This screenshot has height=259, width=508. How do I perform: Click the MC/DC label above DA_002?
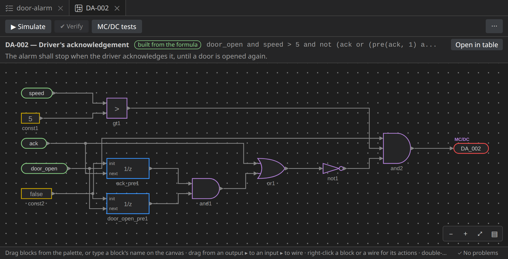[x=462, y=139]
